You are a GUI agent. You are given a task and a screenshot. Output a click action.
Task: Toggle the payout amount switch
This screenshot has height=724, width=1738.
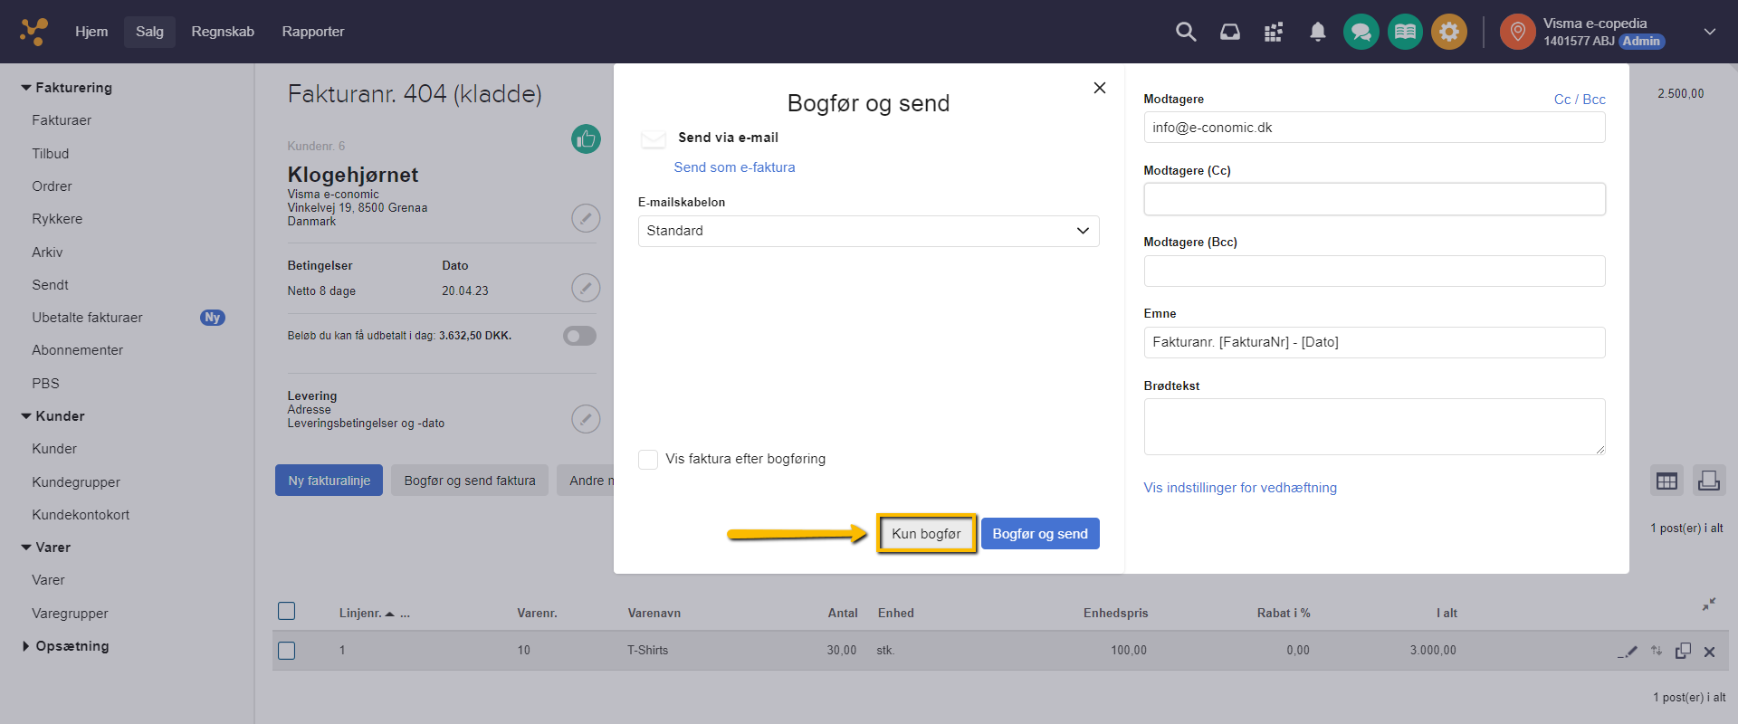[579, 337]
